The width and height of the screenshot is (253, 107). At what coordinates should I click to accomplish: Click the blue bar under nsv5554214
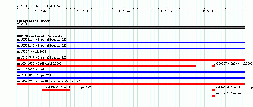[131, 42]
